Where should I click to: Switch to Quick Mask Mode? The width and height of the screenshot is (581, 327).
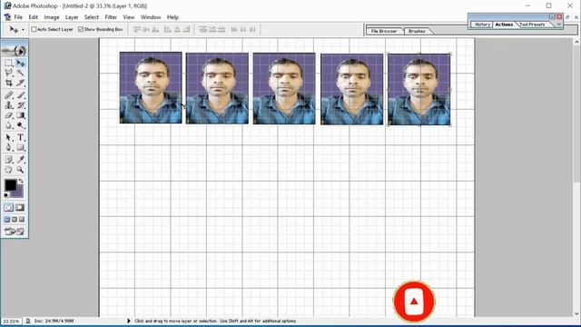pos(20,208)
